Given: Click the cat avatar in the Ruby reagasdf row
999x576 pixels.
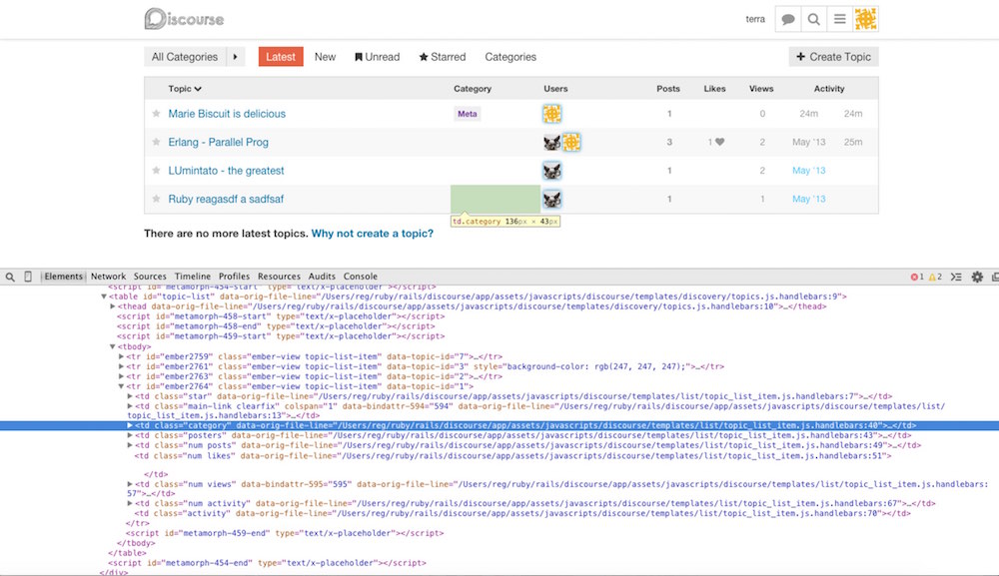Looking at the screenshot, I should [551, 200].
